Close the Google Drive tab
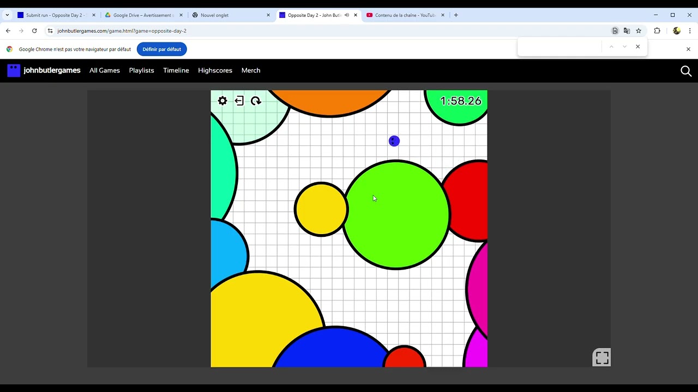The height and width of the screenshot is (392, 698). tap(181, 15)
